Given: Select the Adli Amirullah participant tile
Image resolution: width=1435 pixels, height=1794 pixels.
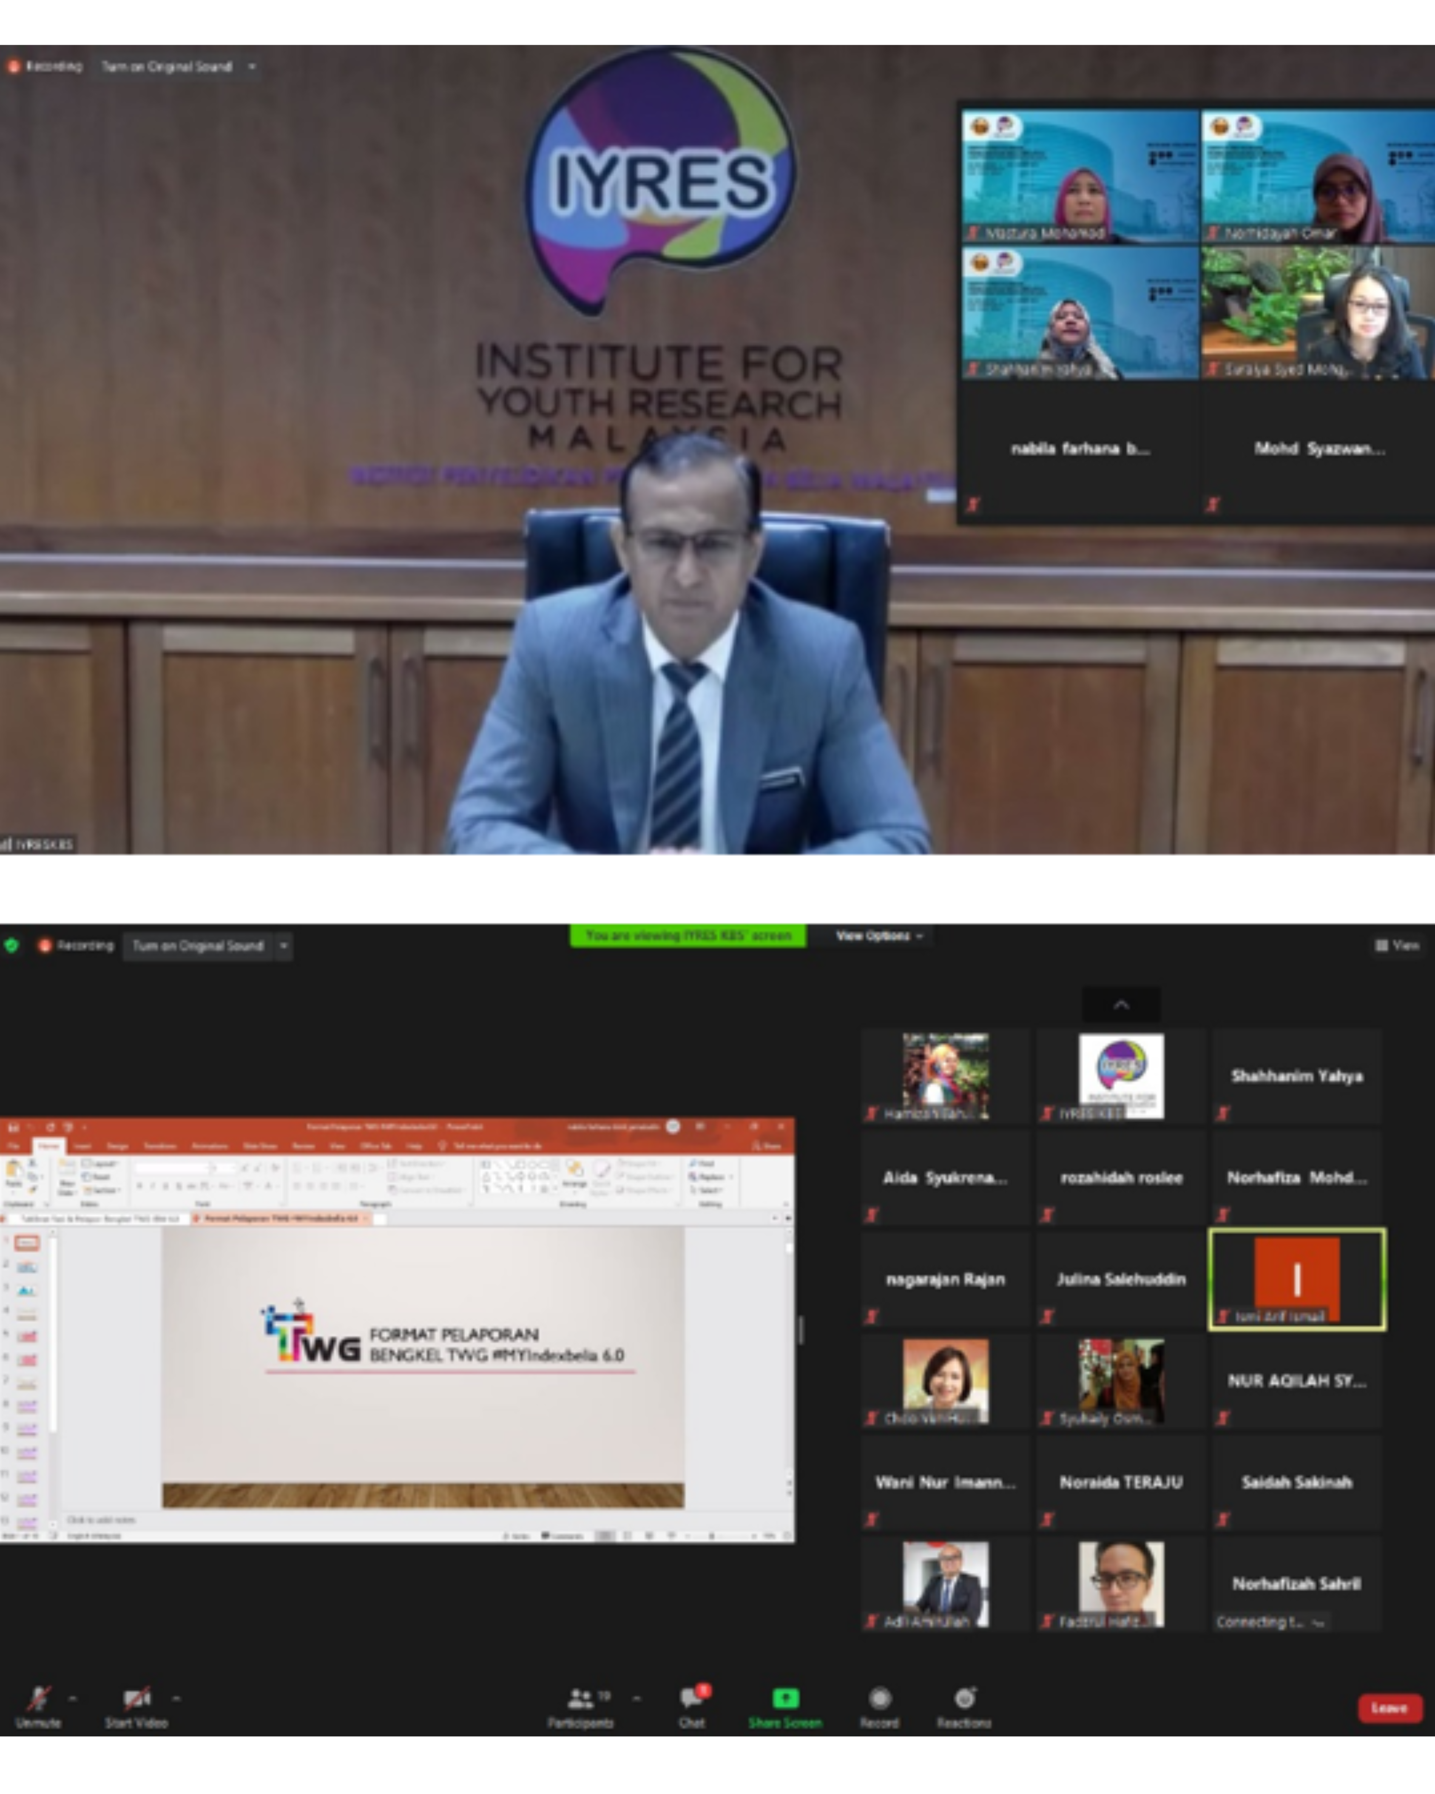Looking at the screenshot, I should pos(945,1584).
